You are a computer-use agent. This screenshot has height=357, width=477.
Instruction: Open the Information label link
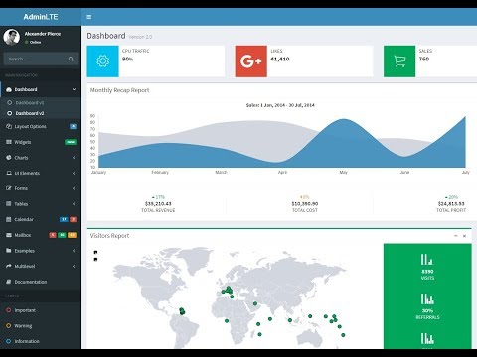(x=41, y=341)
